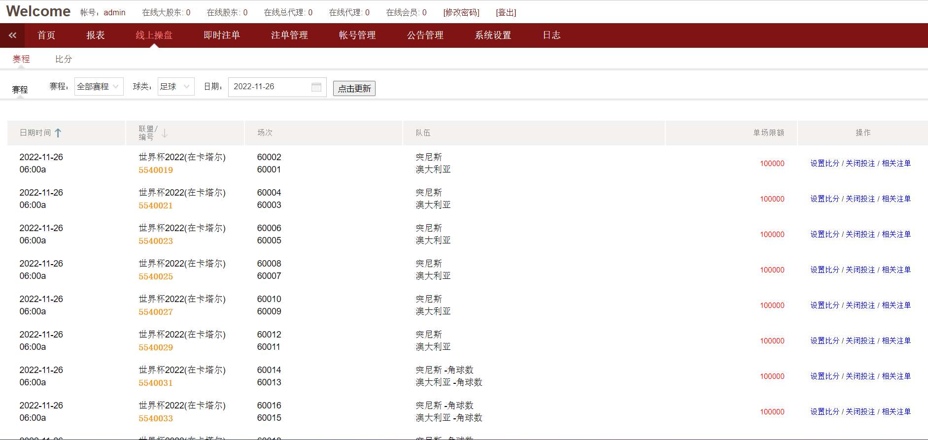Click 设置比分 for match 5540019

[825, 164]
